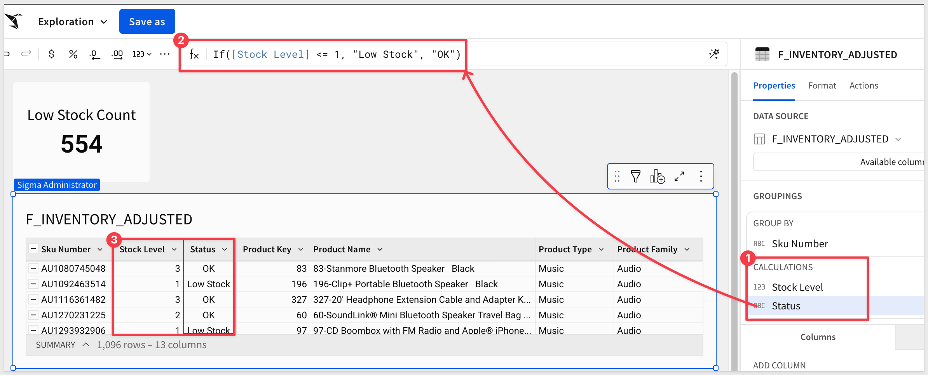Open the Exploration dropdown menu
This screenshot has height=375, width=928.
pos(72,22)
